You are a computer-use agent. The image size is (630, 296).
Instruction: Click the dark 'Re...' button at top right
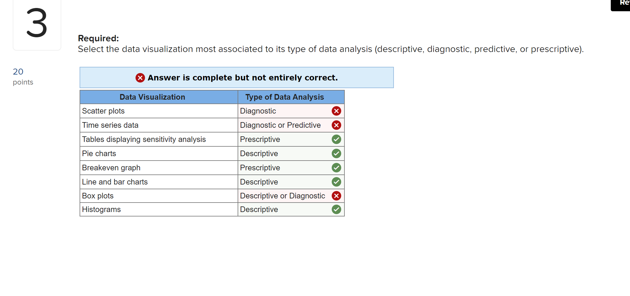click(x=621, y=5)
